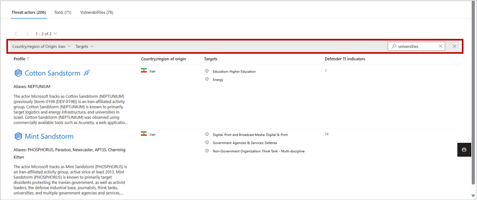Click the Mint Sandstorm description paragraph
This screenshot has width=477, height=200.
pos(70,180)
